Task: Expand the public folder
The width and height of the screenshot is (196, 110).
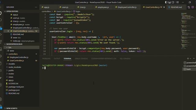Action: (21, 71)
